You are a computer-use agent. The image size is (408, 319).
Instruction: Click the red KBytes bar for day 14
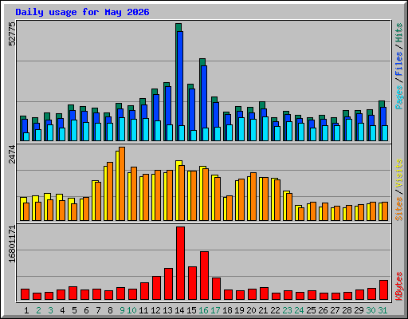click(180, 263)
